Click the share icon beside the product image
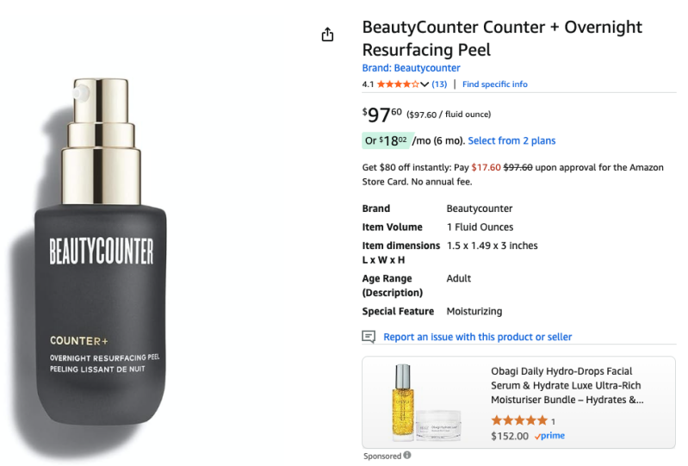Image resolution: width=688 pixels, height=466 pixels. coord(327,34)
